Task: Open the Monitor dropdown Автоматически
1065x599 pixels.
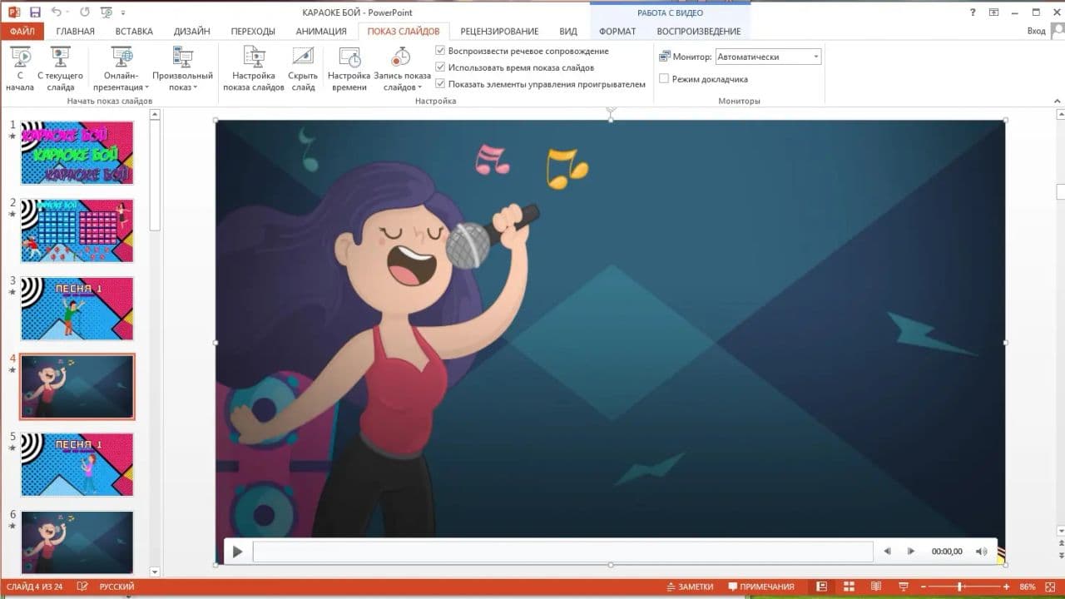Action: point(768,57)
